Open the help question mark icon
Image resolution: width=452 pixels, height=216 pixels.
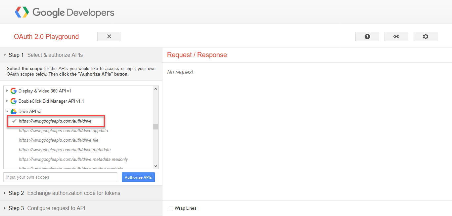pyautogui.click(x=367, y=37)
